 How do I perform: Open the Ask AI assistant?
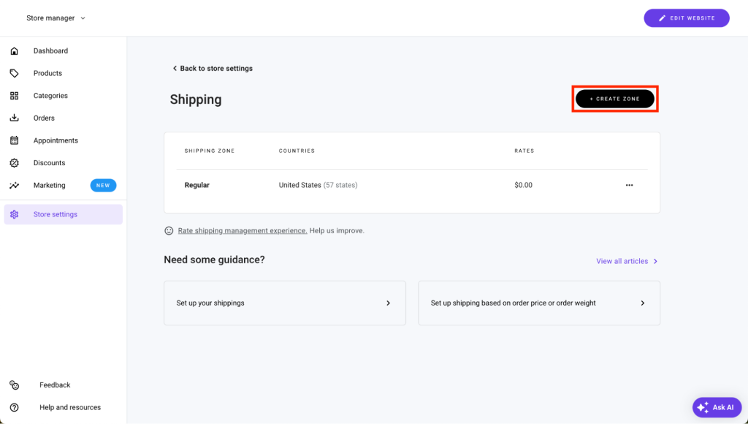click(x=717, y=407)
